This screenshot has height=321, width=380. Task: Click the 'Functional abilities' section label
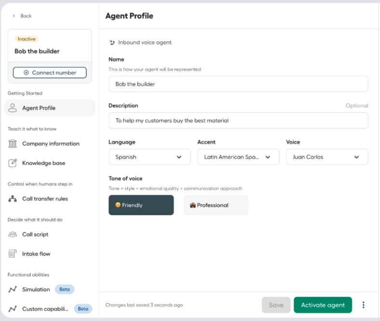pos(28,274)
